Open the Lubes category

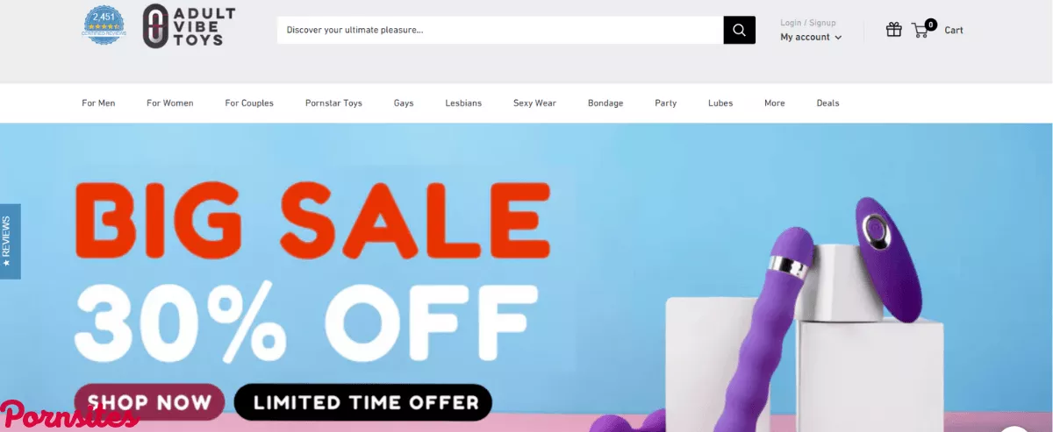tap(720, 103)
